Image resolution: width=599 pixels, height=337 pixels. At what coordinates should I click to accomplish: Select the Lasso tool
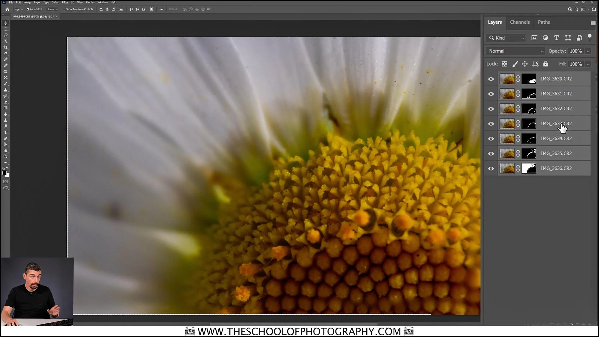click(x=5, y=35)
